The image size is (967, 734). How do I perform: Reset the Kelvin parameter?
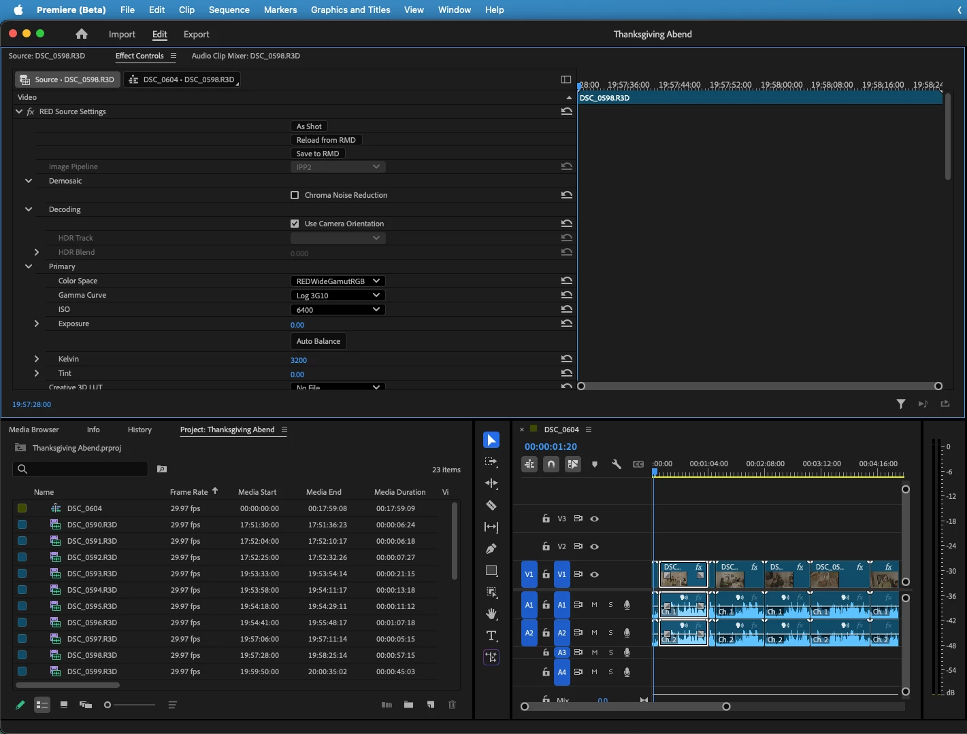566,359
